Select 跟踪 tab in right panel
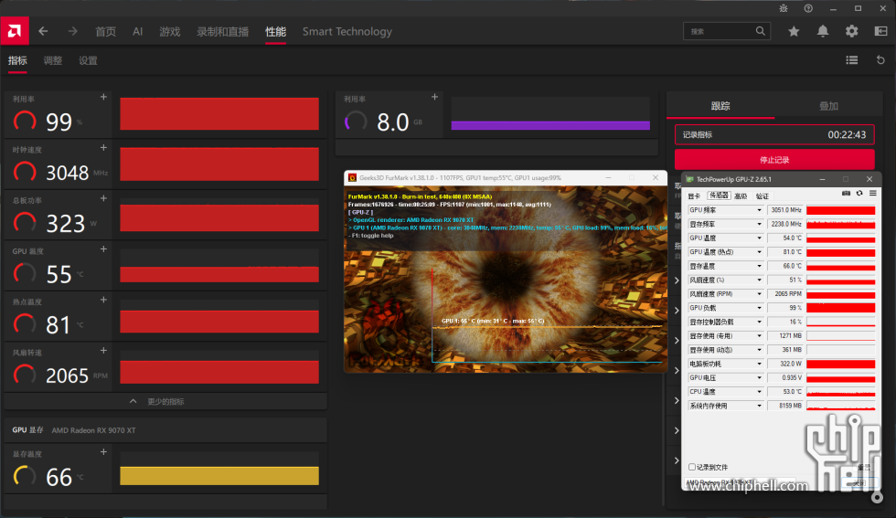Screen dimensions: 896x518 [720, 106]
